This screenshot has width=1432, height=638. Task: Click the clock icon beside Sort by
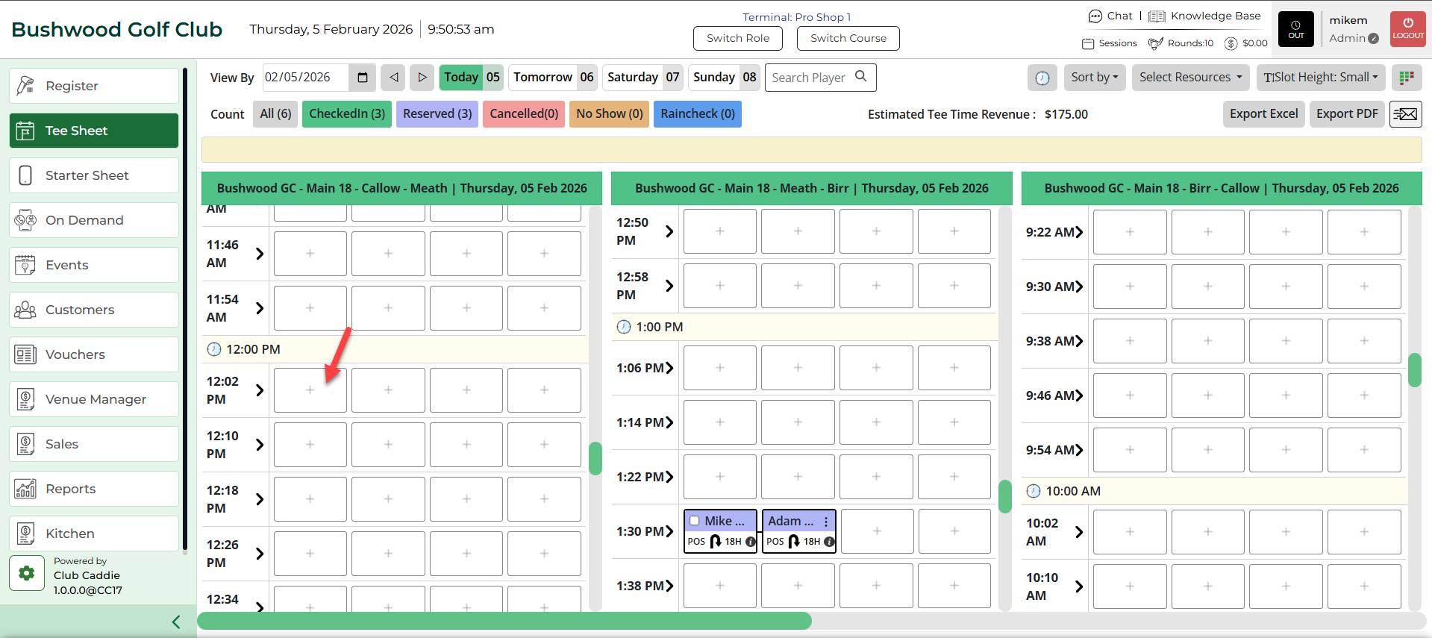tap(1042, 78)
